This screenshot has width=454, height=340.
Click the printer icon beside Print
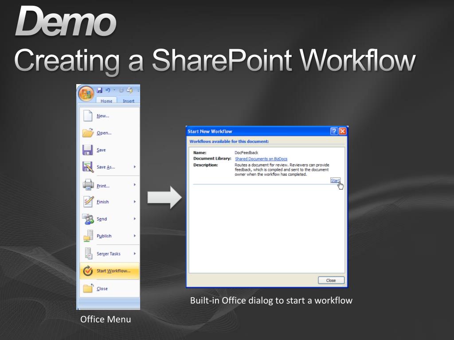click(x=88, y=185)
